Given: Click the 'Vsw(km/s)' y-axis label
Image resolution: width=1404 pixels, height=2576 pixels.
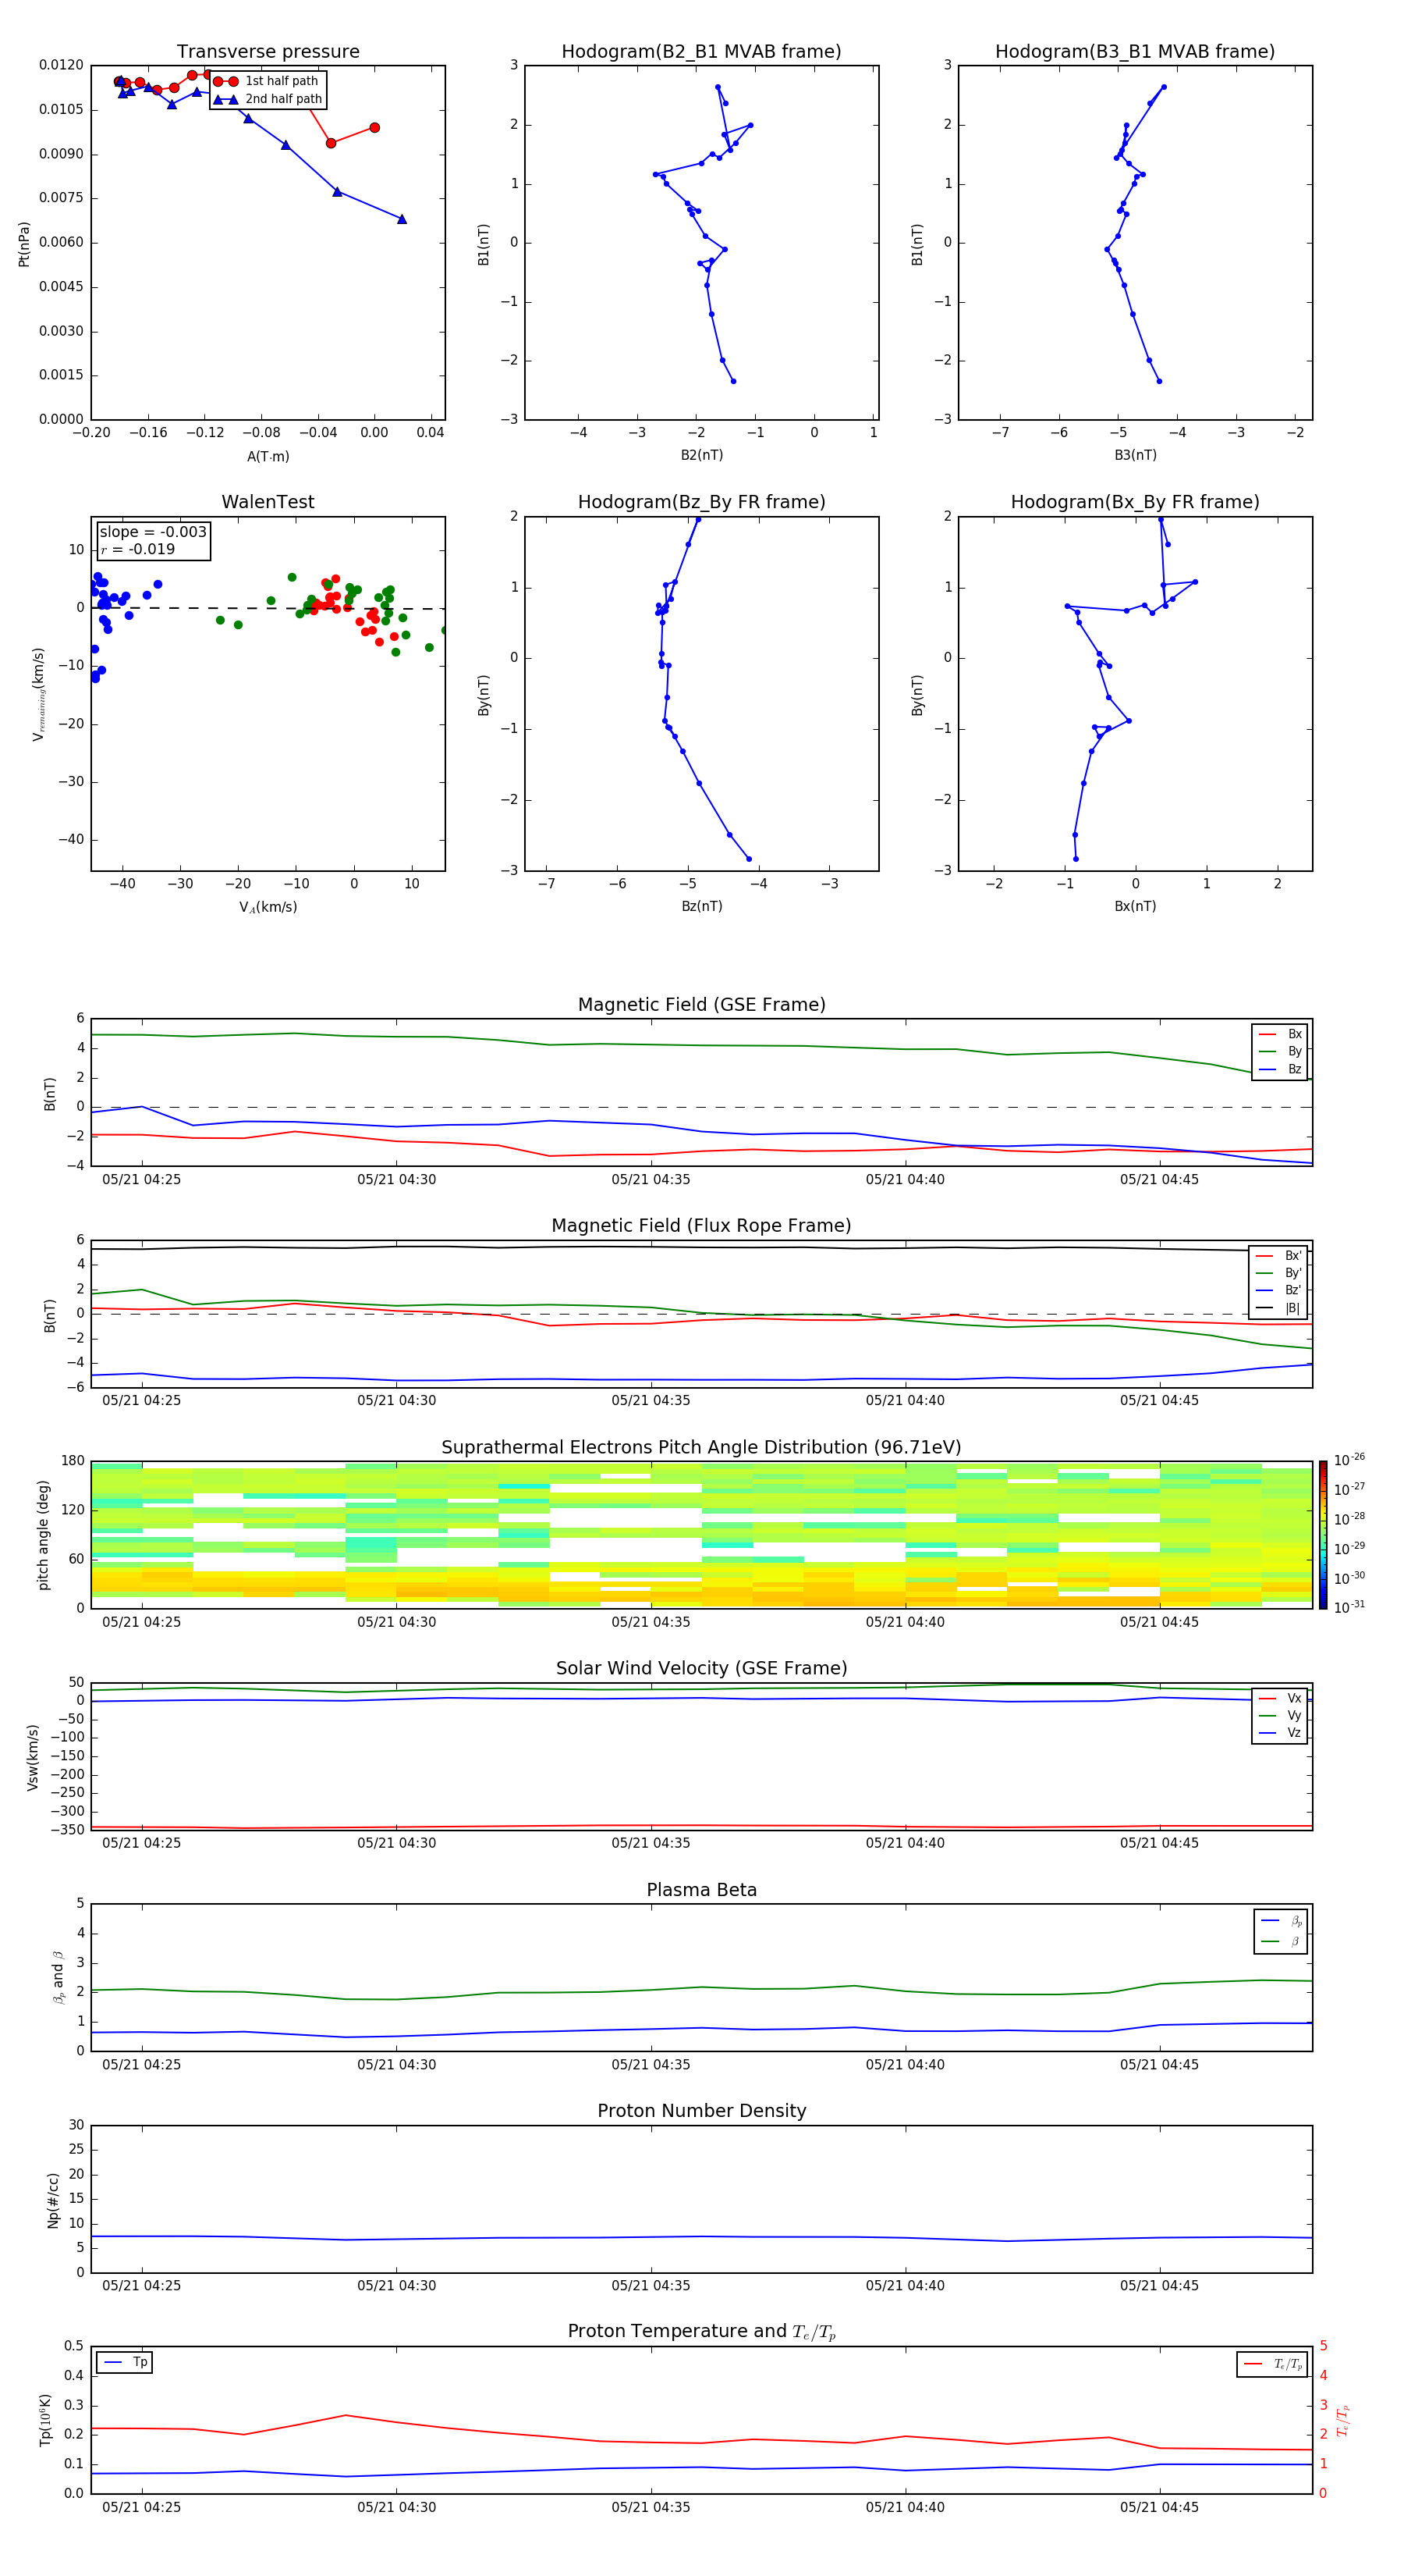Looking at the screenshot, I should coord(33,1757).
